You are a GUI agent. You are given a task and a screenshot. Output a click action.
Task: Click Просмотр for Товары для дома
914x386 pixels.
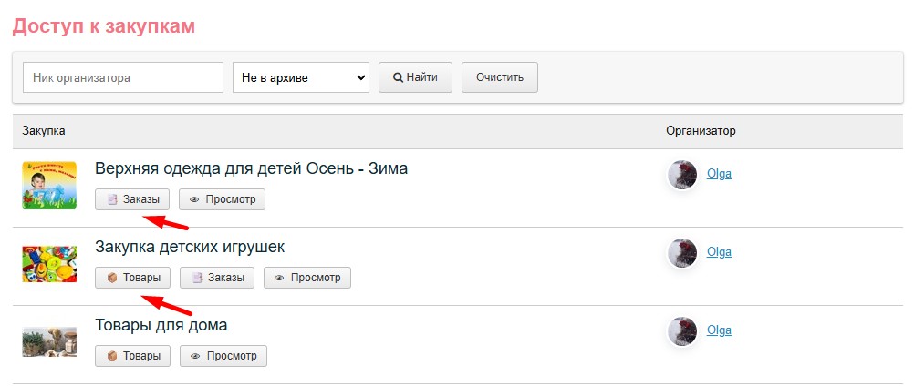coord(223,356)
